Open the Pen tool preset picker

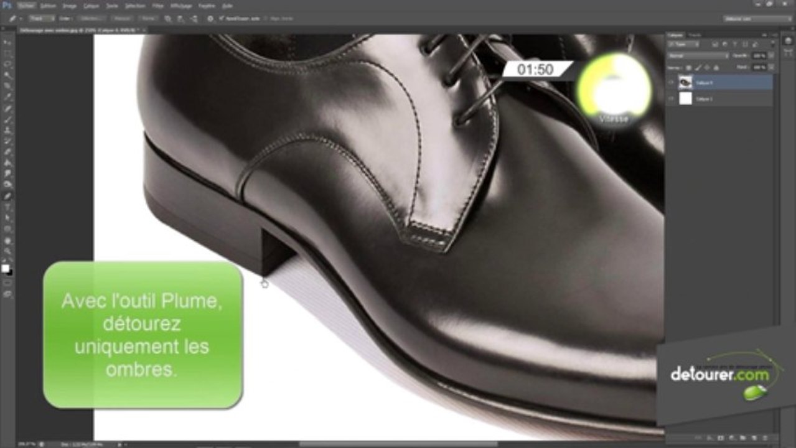[21, 19]
